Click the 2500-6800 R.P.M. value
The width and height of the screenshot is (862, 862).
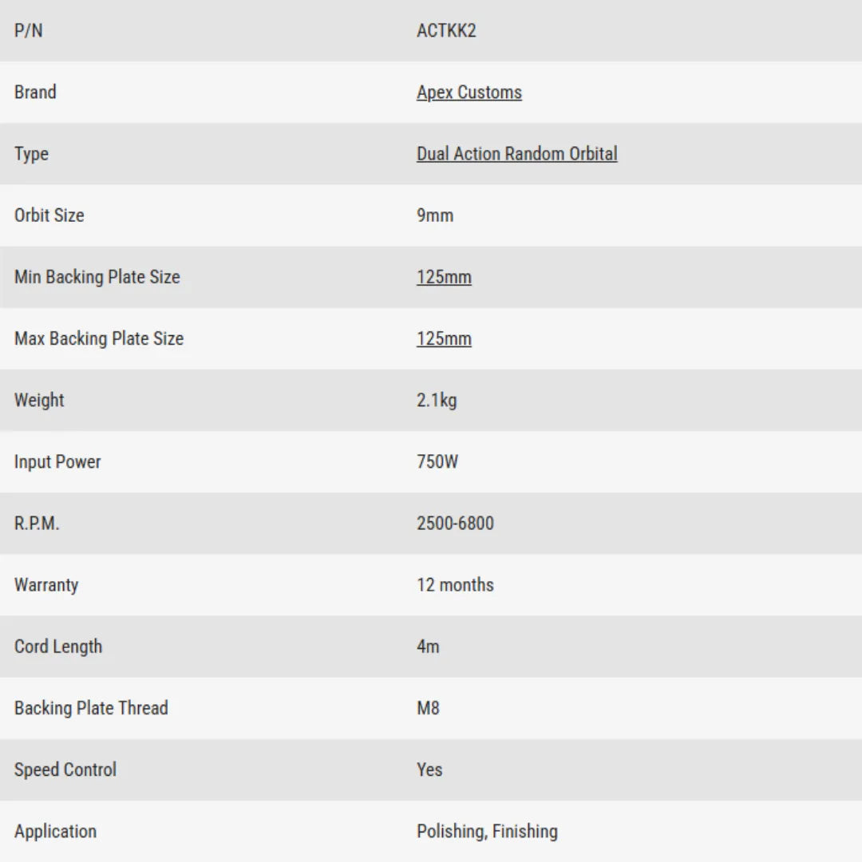coord(455,524)
